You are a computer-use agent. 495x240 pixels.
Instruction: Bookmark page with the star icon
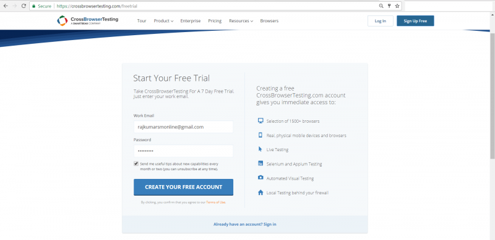pyautogui.click(x=397, y=6)
